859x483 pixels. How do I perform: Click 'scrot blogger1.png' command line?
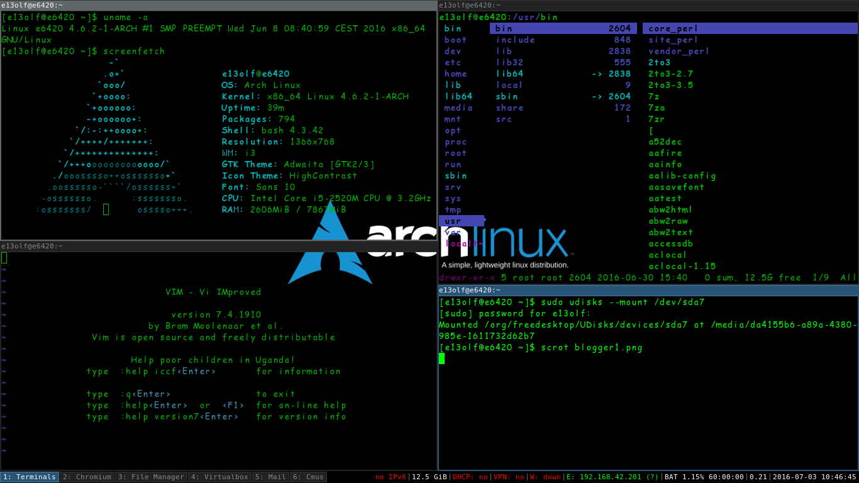click(x=592, y=347)
